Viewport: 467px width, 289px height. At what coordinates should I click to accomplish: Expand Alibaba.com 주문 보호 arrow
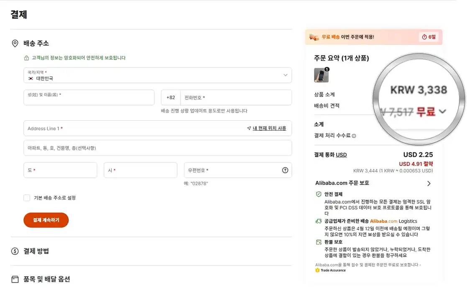tap(429, 183)
